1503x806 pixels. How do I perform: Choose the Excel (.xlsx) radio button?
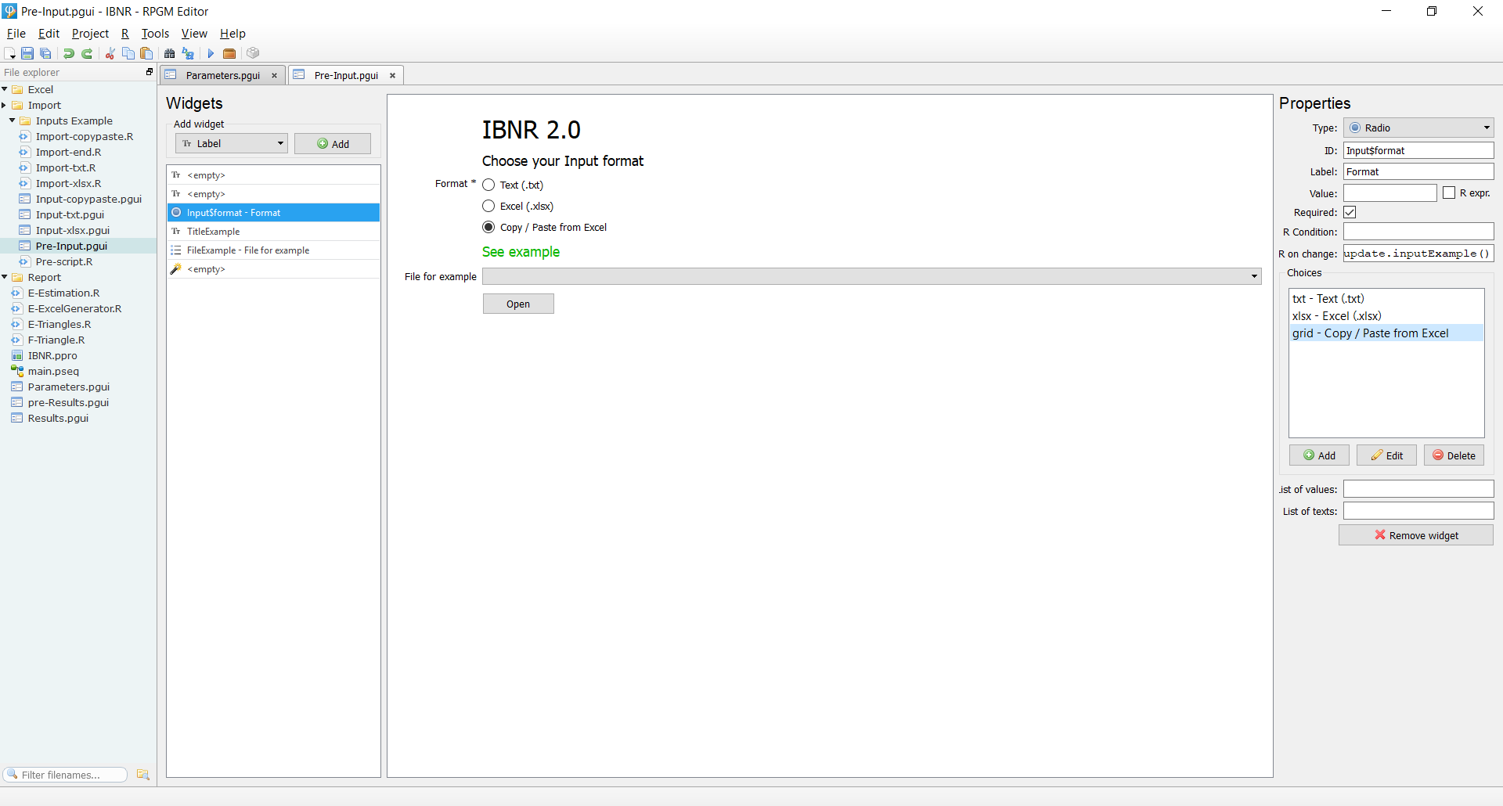pyautogui.click(x=488, y=207)
